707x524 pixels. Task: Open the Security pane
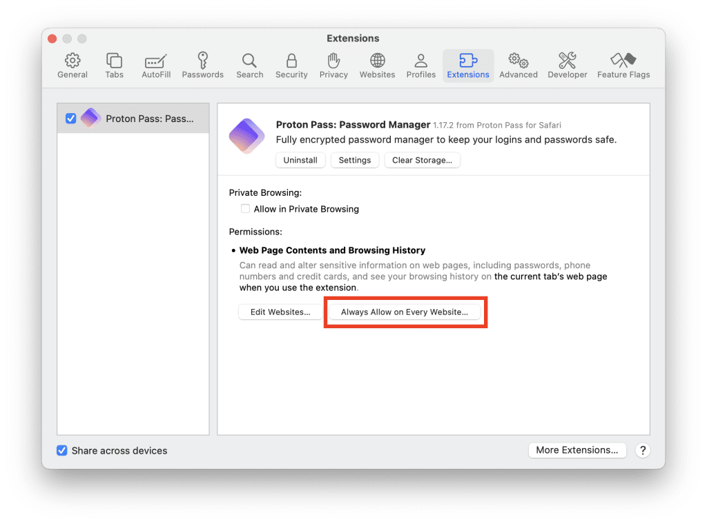291,65
